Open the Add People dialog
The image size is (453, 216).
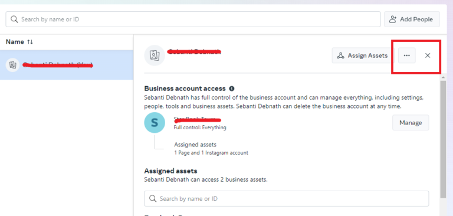click(x=412, y=19)
